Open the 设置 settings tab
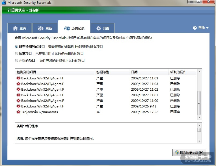This screenshot has width=216, height=166. coord(103,28)
